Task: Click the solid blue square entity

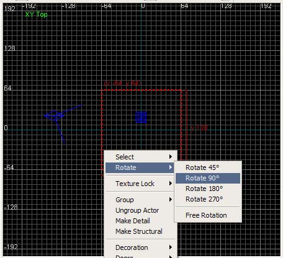Action: coord(141,117)
